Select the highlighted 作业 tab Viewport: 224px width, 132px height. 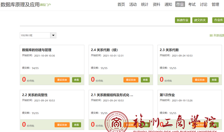(180, 4)
